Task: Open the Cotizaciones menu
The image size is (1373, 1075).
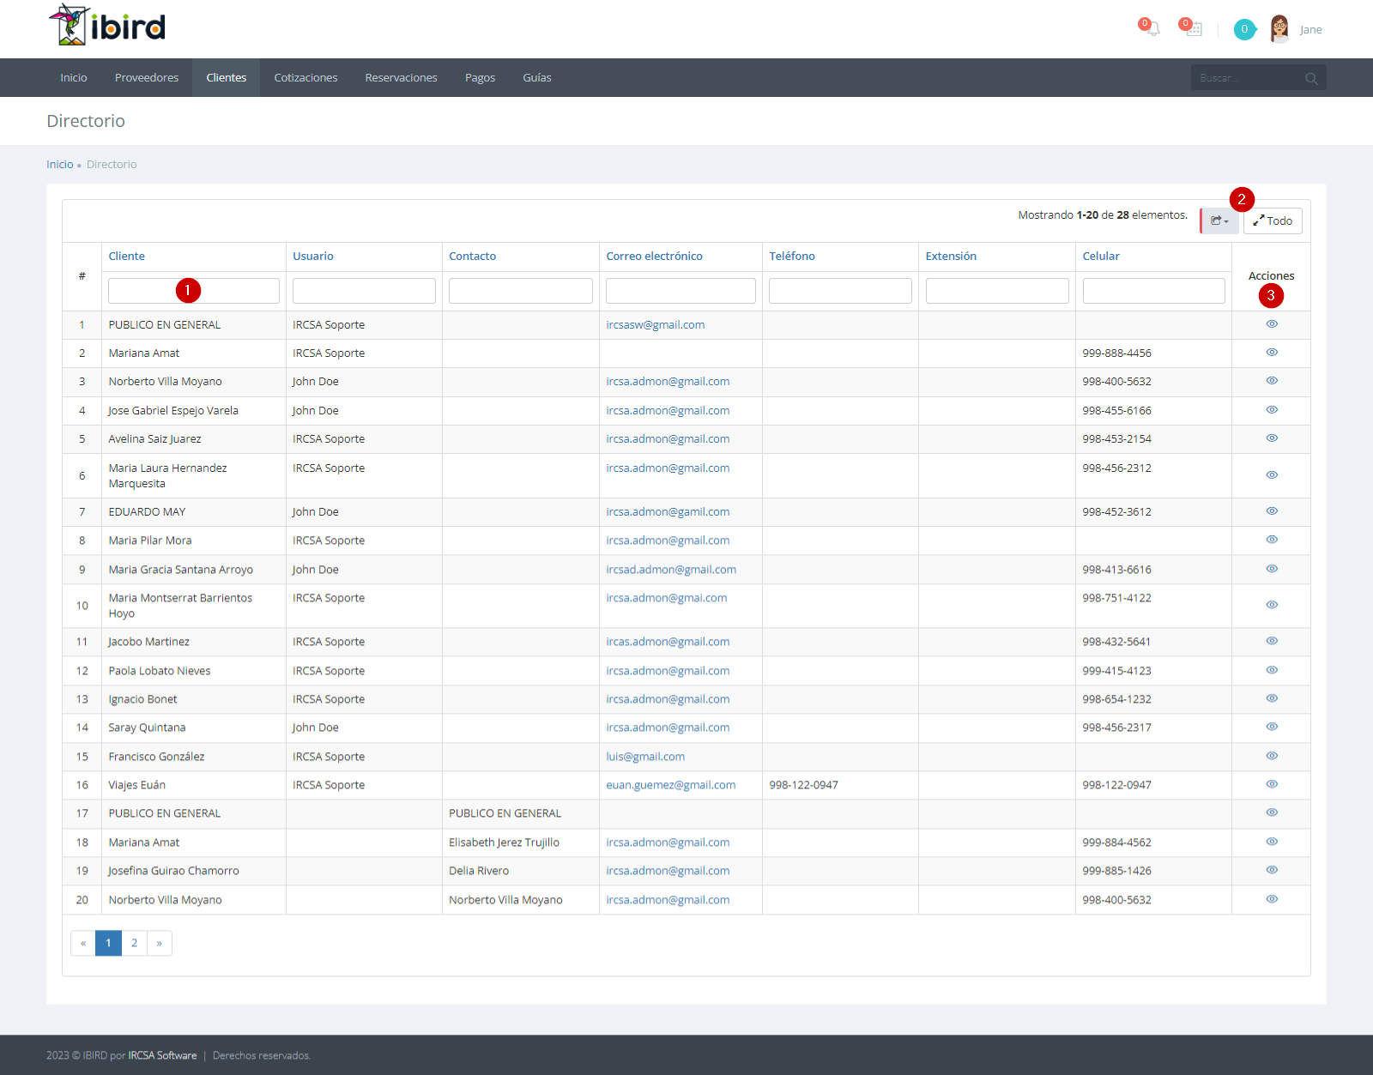Action: 305,78
